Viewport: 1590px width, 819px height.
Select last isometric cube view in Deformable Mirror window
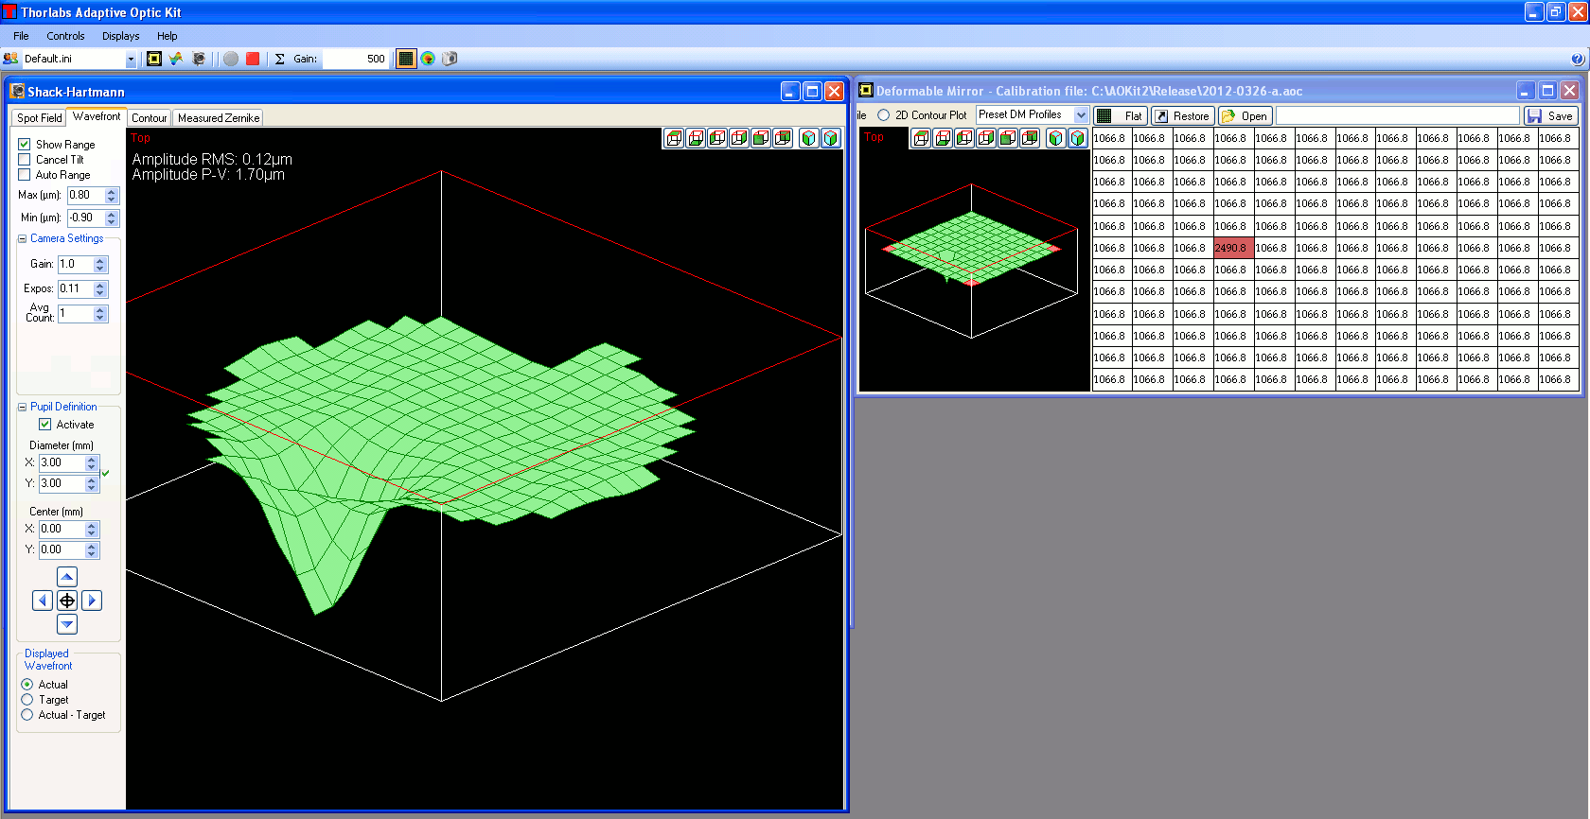coord(1078,138)
